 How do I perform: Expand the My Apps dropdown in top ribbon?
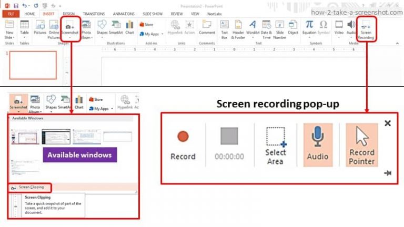(x=163, y=34)
